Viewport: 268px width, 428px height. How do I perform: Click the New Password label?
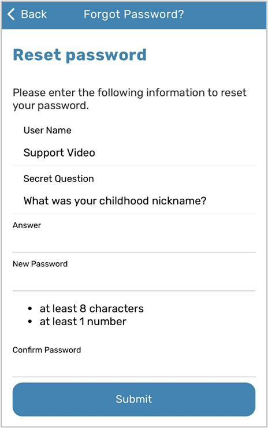[40, 264]
